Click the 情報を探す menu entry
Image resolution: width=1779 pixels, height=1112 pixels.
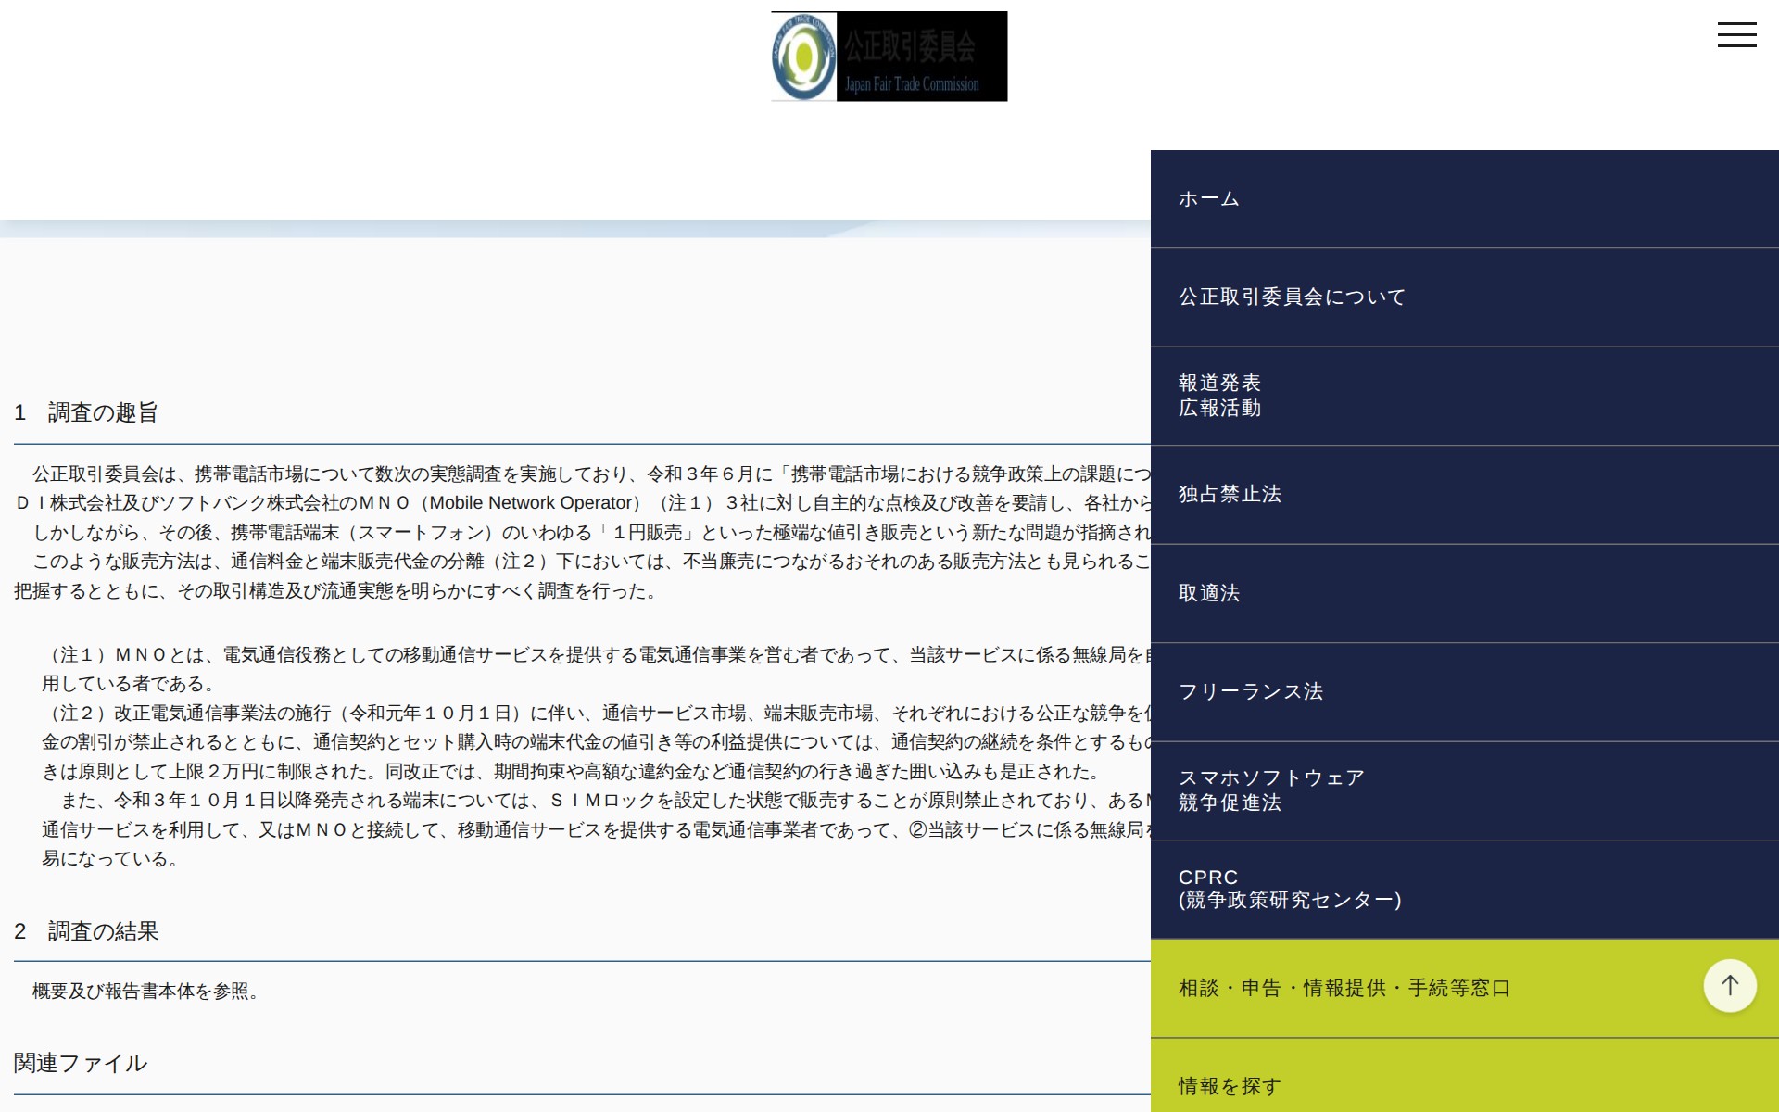click(1230, 1086)
